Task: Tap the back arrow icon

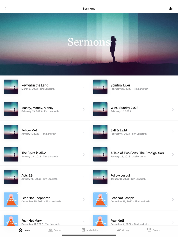Action: pos(6,8)
